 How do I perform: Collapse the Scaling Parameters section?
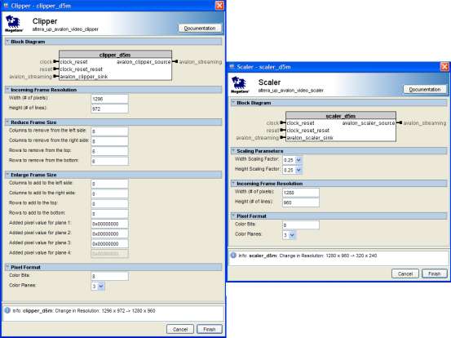[233, 151]
